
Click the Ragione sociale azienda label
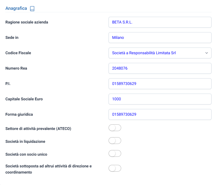[x=27, y=22]
